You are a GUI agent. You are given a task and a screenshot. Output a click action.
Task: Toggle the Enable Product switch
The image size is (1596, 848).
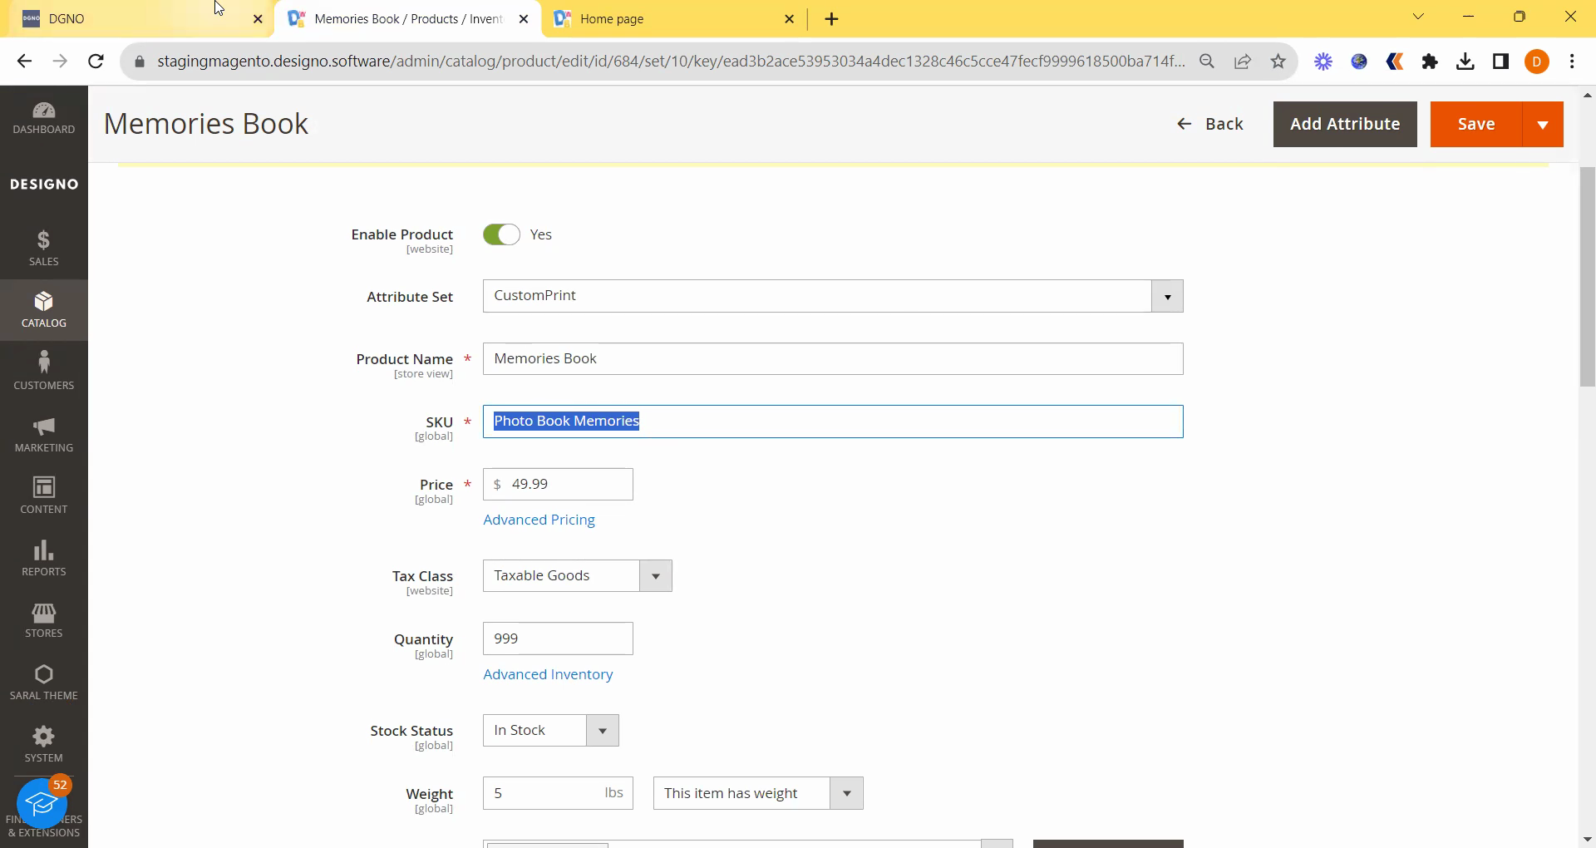point(501,235)
